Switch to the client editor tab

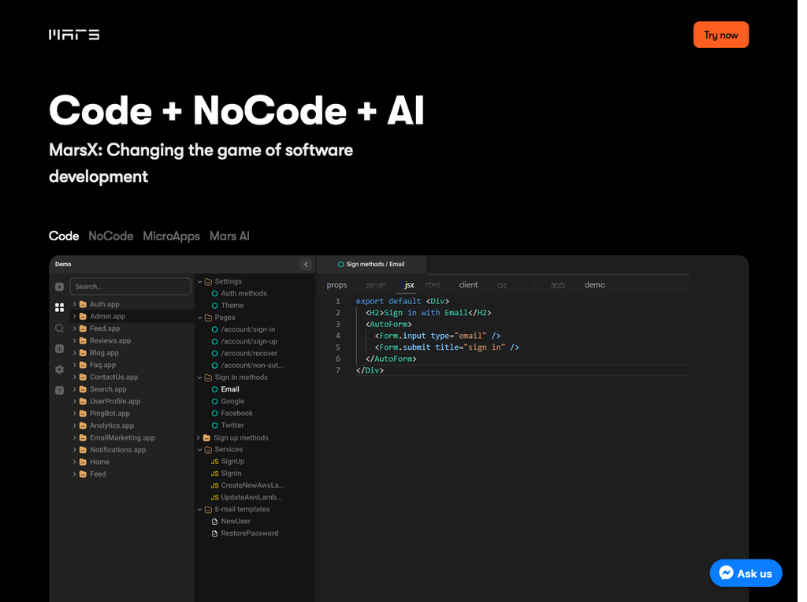468,285
